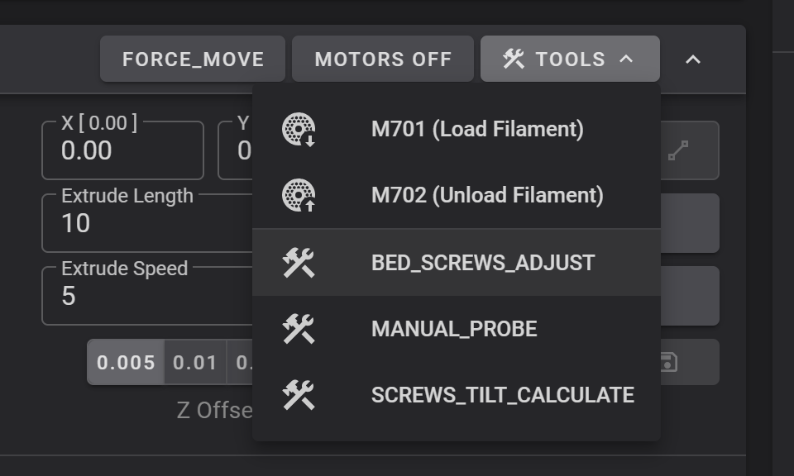The image size is (794, 476).
Task: Click the tools icon beside MANUAL_PROBE
Action: [299, 328]
